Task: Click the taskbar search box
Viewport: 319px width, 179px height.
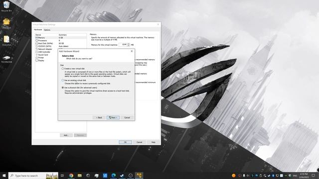Action: pos(33,176)
